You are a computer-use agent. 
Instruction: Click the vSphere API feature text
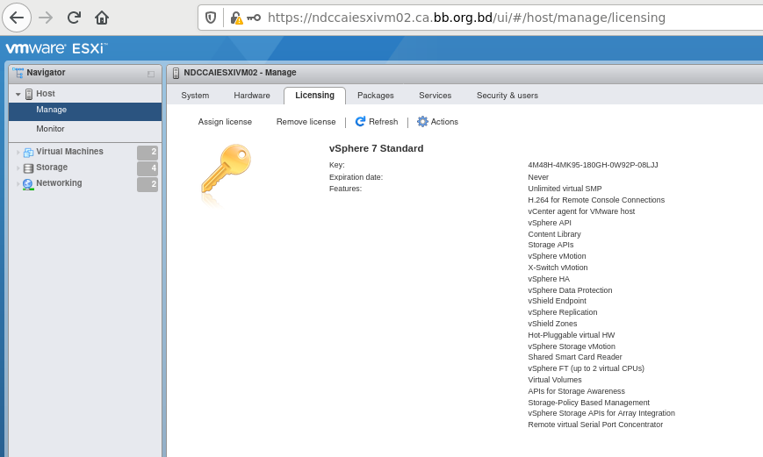point(550,223)
